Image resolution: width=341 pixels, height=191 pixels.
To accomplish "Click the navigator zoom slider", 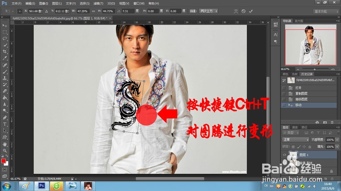I will coord(314,69).
